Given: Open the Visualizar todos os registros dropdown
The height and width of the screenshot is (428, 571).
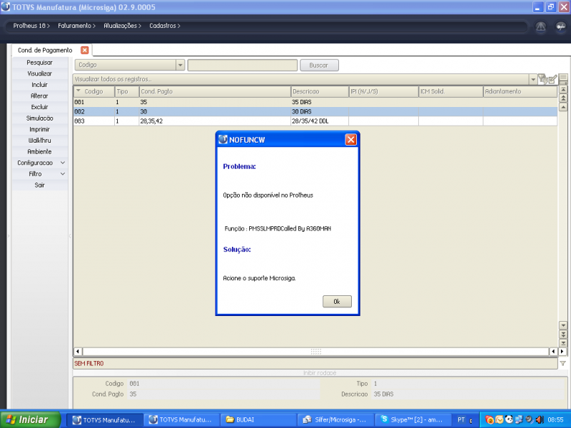Looking at the screenshot, I should [x=532, y=79].
